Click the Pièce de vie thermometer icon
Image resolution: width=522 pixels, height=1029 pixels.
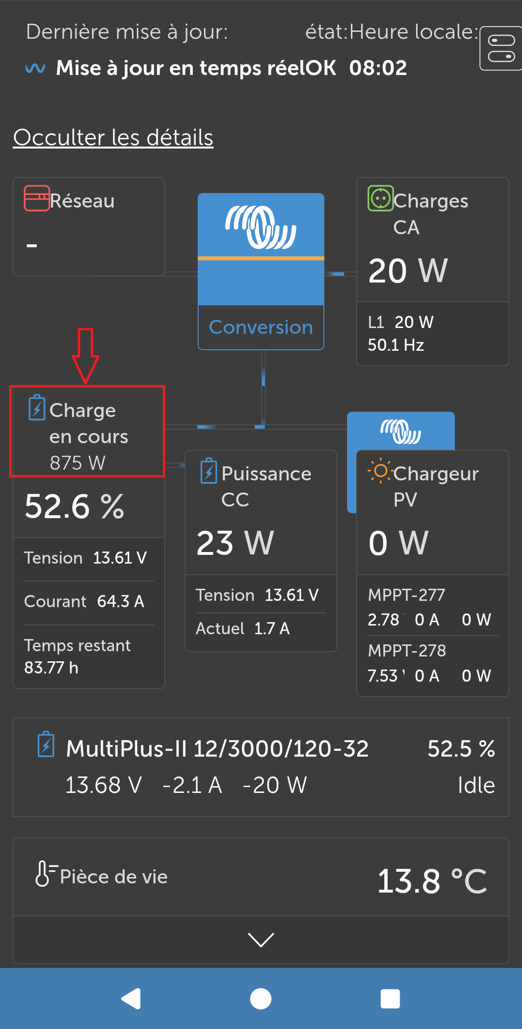coord(45,873)
